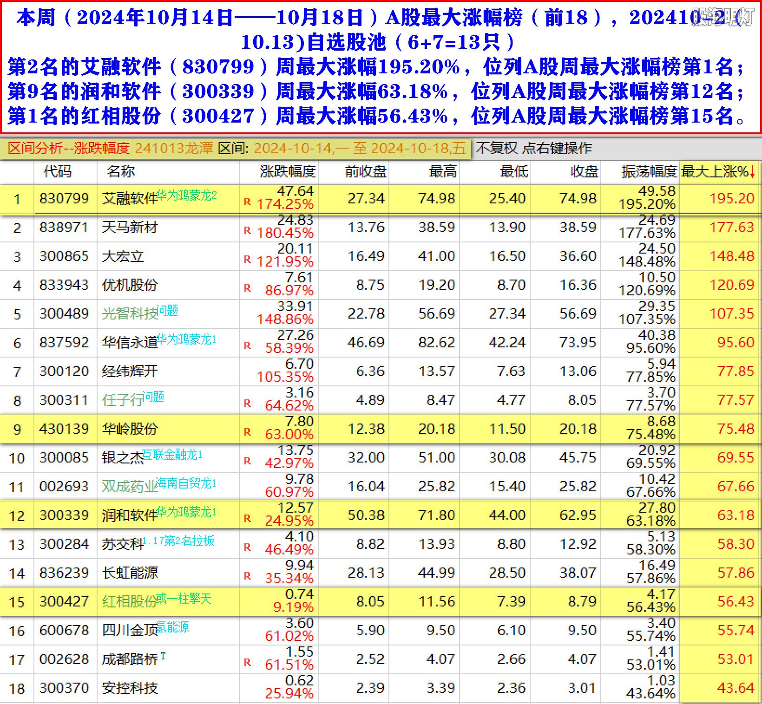Image resolution: width=762 pixels, height=704 pixels.
Task: Select stock name 苏交科
Action: tap(123, 544)
